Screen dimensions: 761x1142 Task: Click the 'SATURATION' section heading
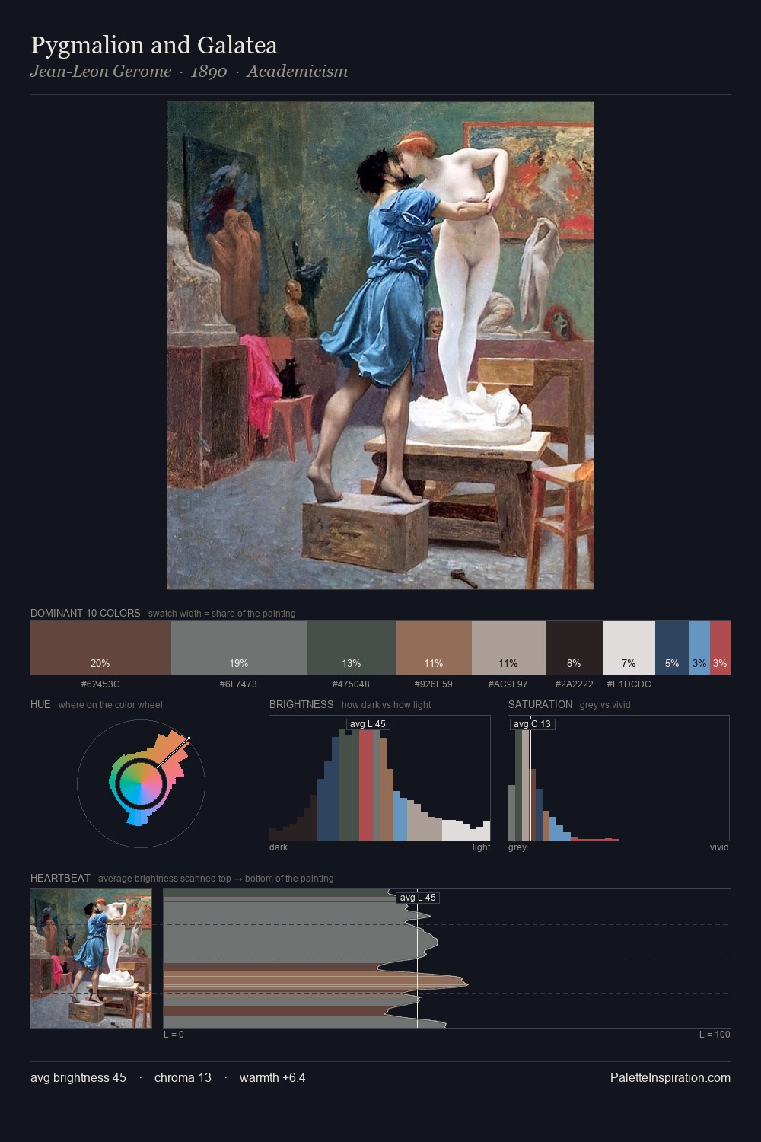point(540,704)
